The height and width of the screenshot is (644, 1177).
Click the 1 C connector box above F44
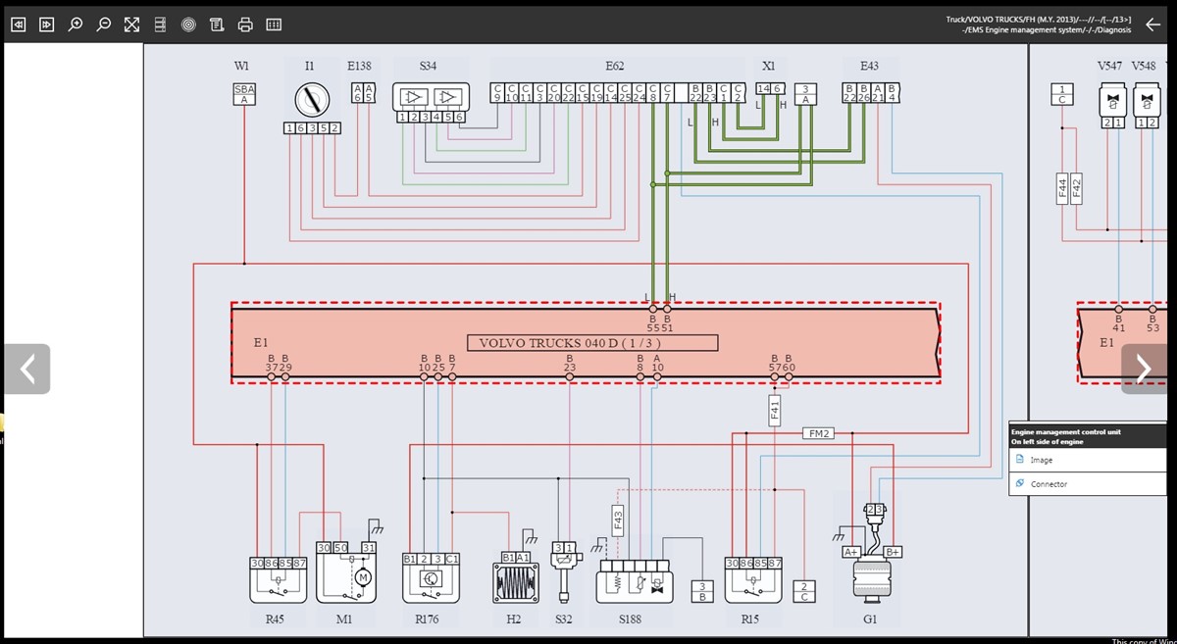click(1062, 94)
